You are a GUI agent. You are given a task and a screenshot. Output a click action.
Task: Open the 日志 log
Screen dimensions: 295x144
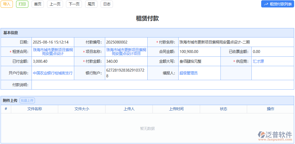click(x=107, y=4)
